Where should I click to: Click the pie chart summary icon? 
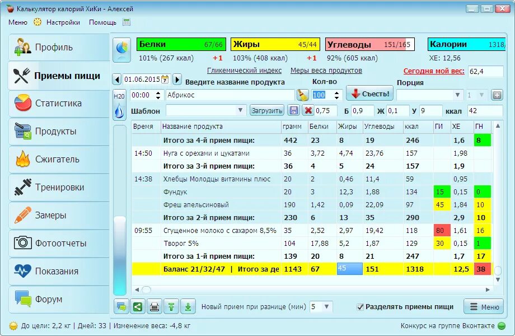[x=122, y=50]
